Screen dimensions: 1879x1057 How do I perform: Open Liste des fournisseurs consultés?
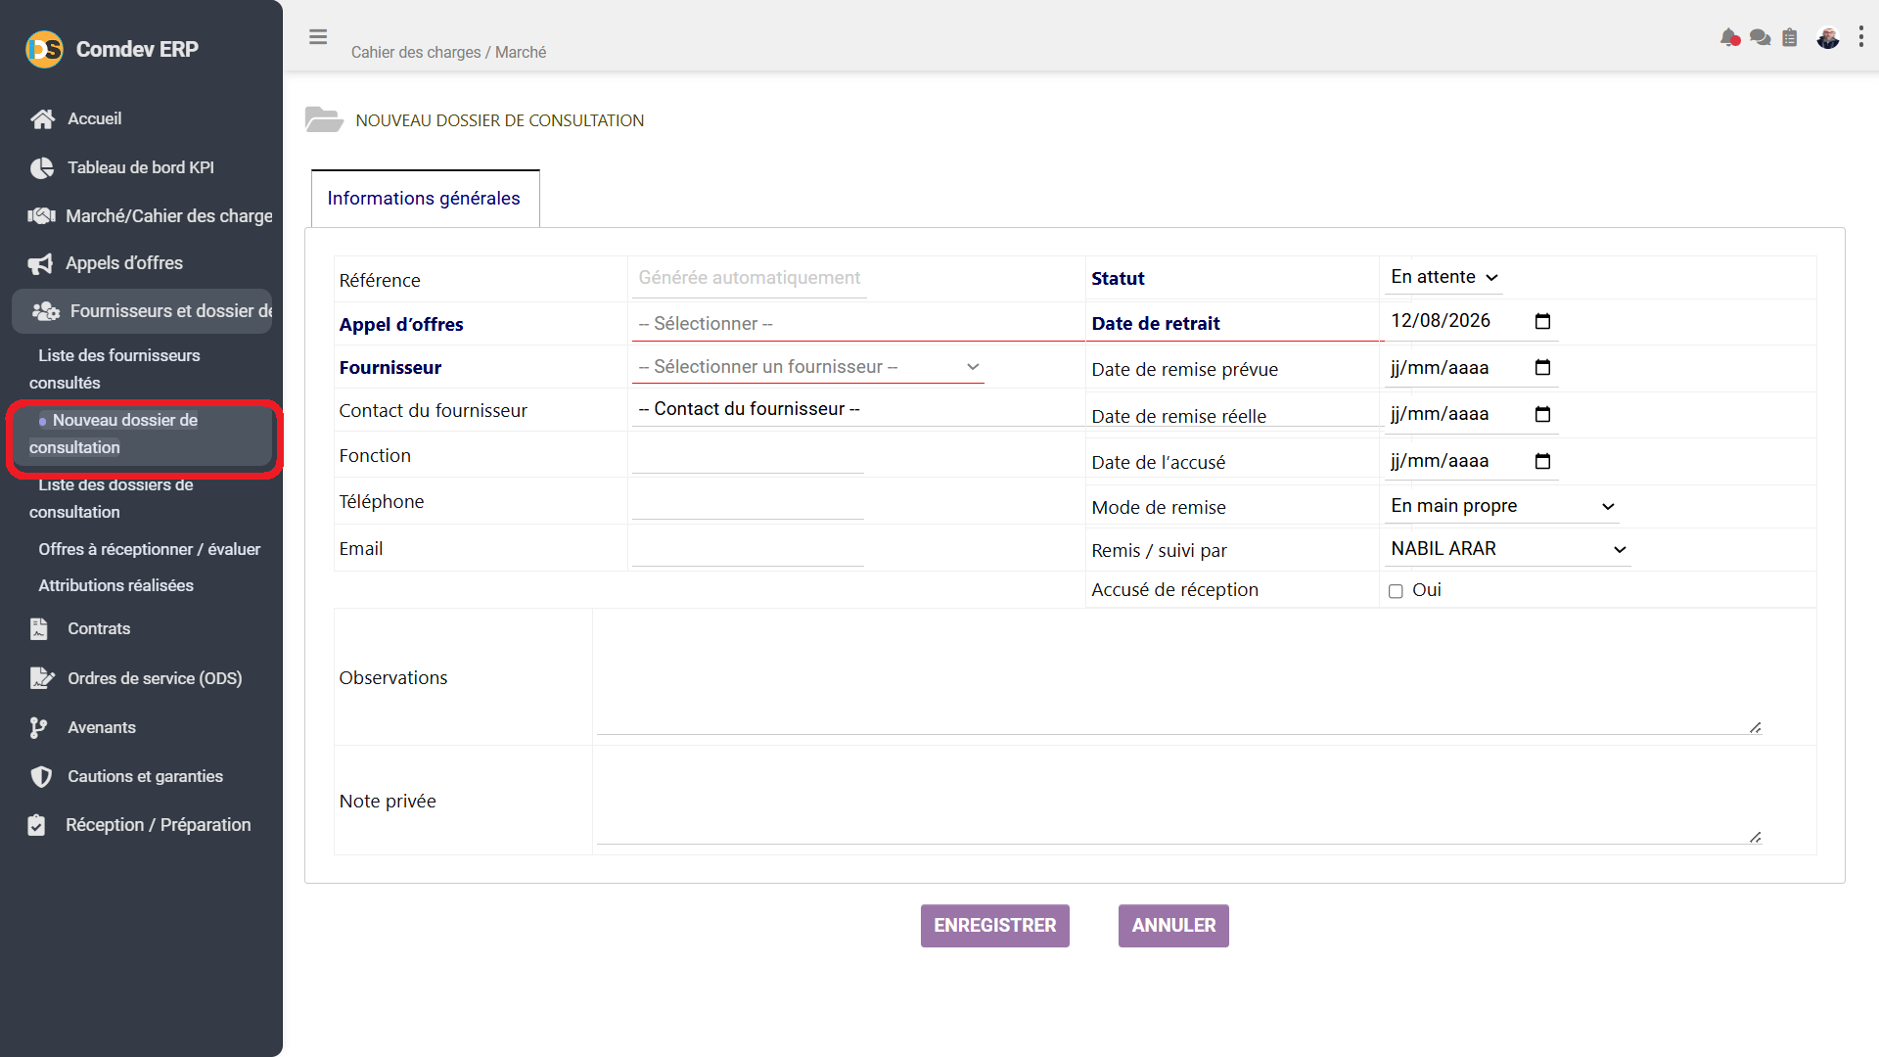(x=115, y=369)
